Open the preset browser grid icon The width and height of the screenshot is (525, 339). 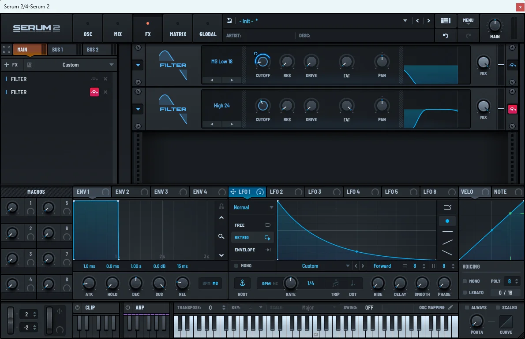click(446, 20)
